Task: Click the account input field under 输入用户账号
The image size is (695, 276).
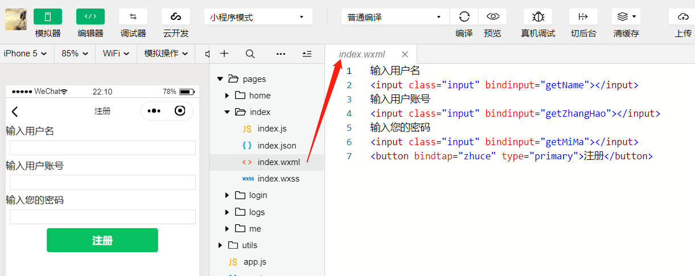Action: (102, 182)
